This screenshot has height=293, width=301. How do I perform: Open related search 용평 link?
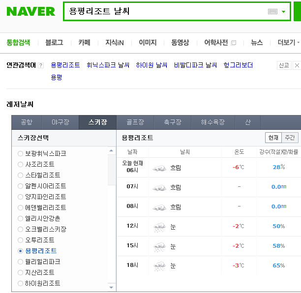click(x=57, y=77)
